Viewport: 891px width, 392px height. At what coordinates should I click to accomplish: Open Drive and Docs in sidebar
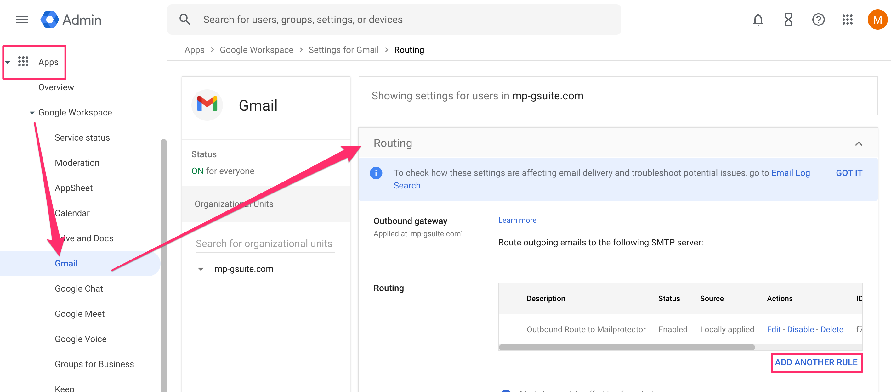pos(84,238)
